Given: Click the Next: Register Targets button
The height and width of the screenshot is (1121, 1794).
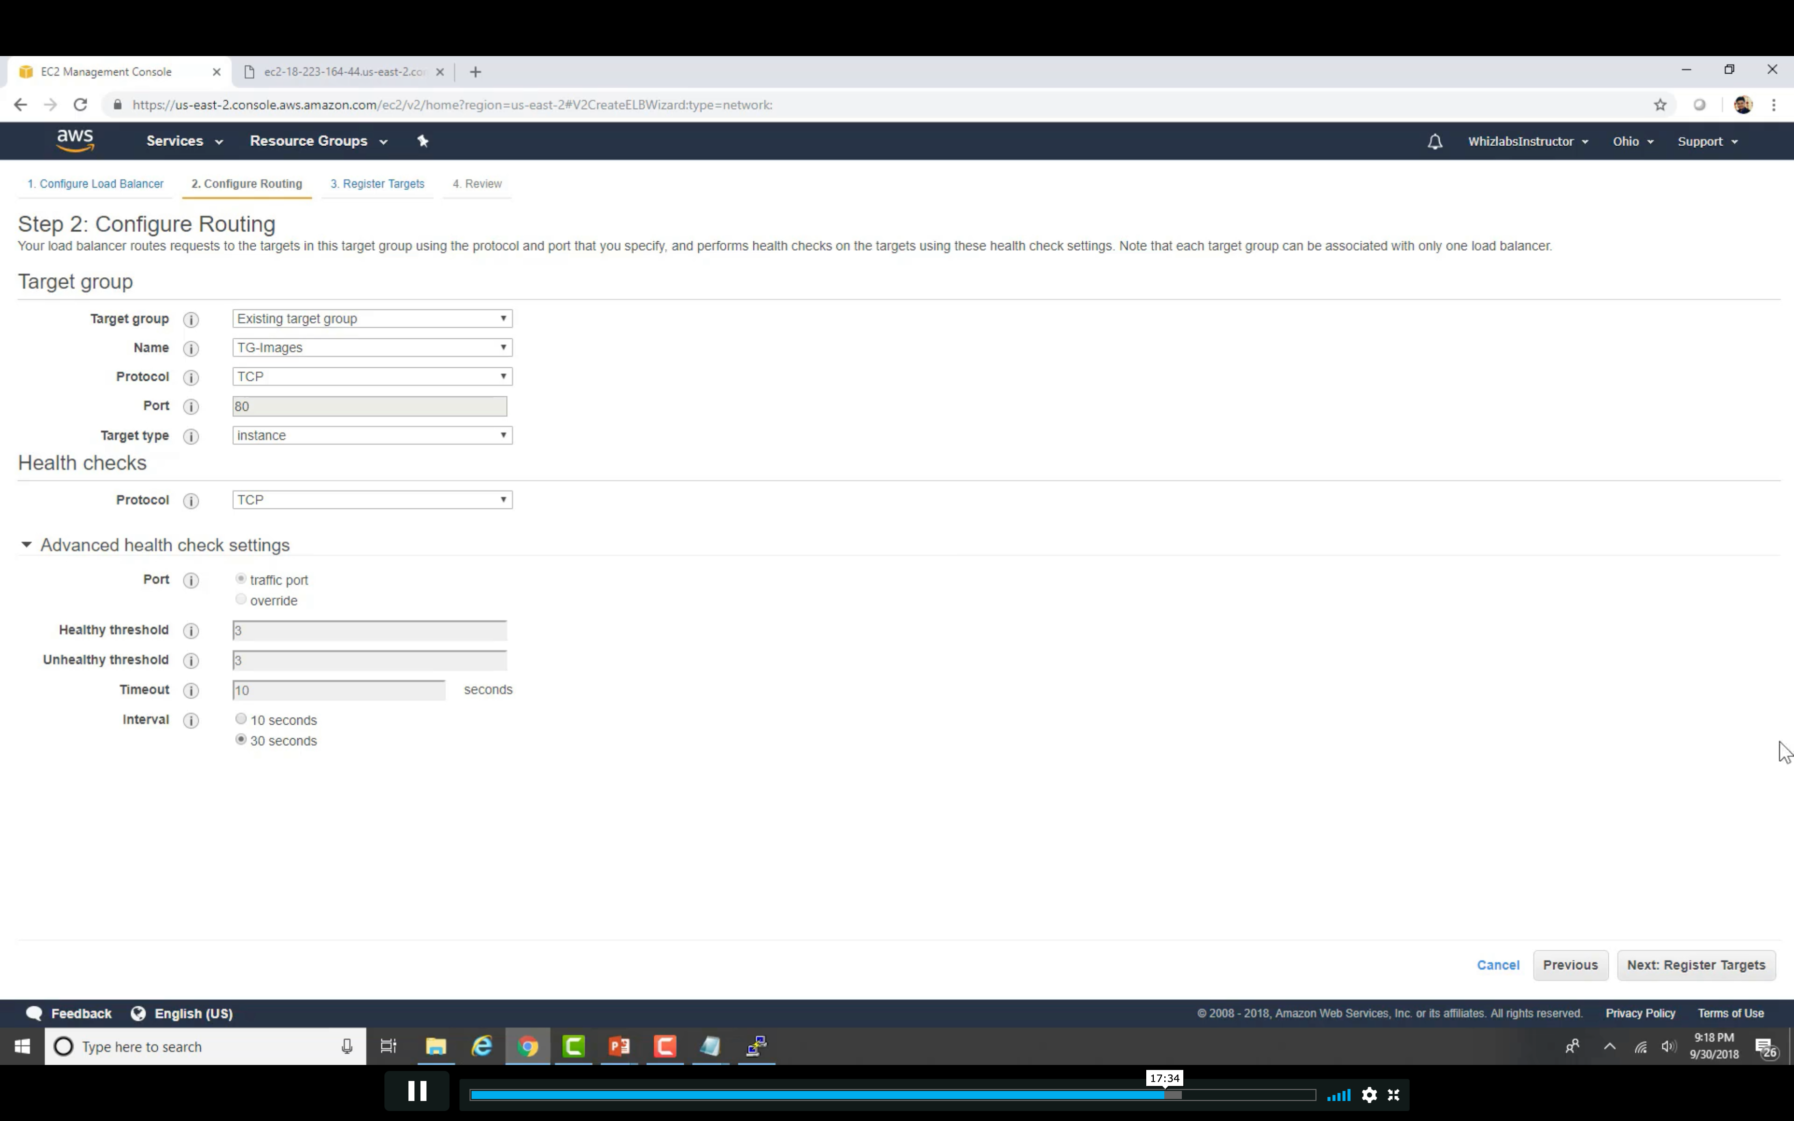Looking at the screenshot, I should pyautogui.click(x=1695, y=965).
